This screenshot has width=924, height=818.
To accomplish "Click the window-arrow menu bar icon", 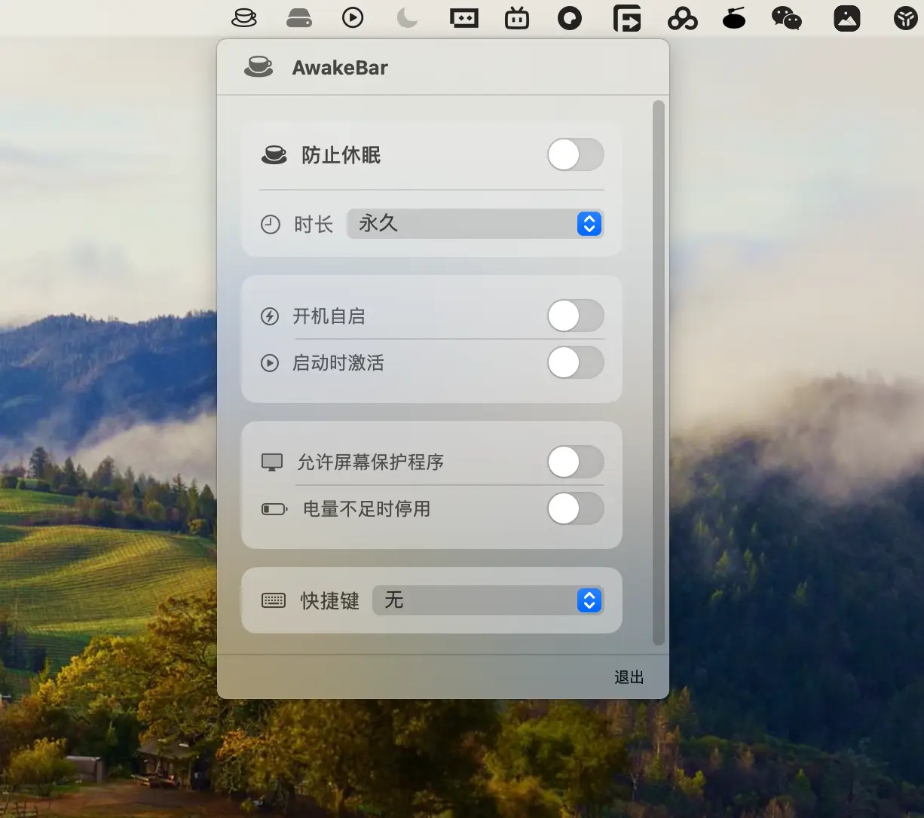I will (627, 18).
